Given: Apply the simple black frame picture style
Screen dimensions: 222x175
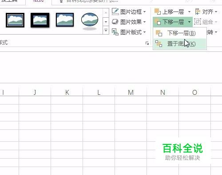Looking at the screenshot, I should tap(65, 19).
